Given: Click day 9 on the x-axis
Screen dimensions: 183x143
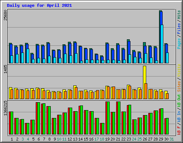Looking at the screenshot, I should click(x=55, y=139).
